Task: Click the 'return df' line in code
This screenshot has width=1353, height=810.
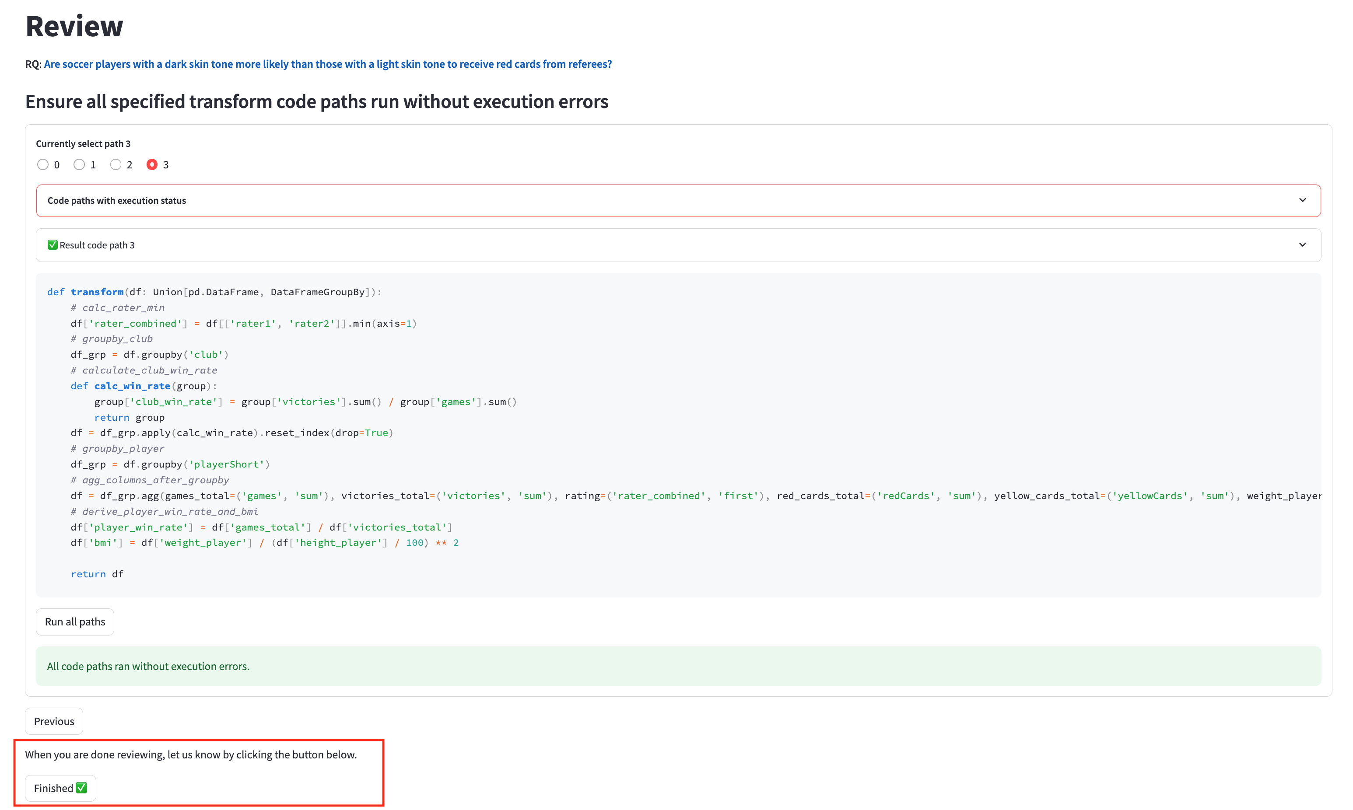Action: pos(97,574)
